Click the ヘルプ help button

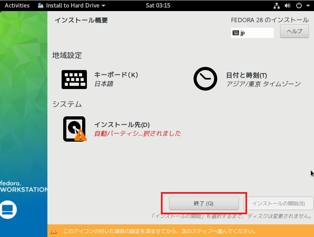(x=294, y=31)
